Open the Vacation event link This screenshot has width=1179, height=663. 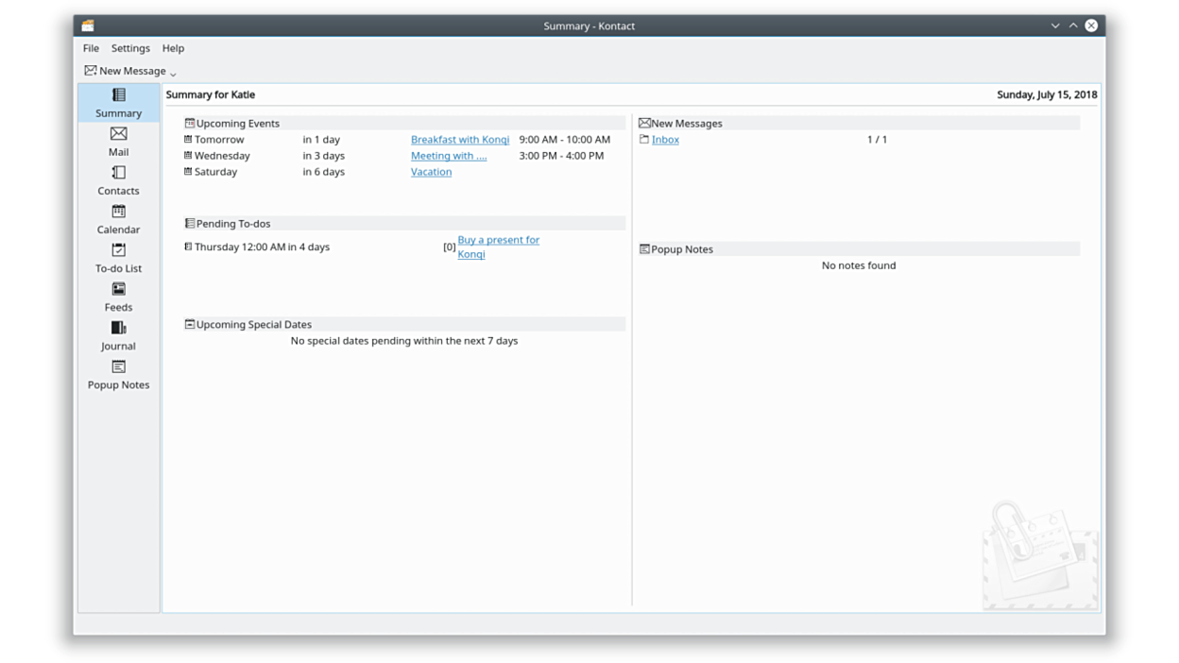431,172
